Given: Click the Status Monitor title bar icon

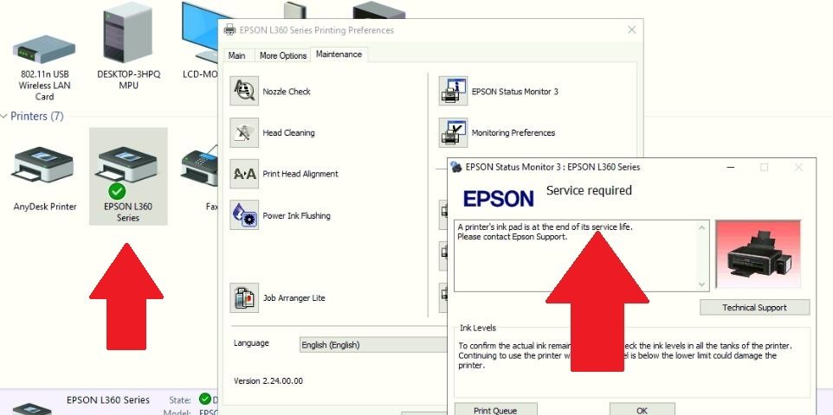Looking at the screenshot, I should pyautogui.click(x=455, y=167).
